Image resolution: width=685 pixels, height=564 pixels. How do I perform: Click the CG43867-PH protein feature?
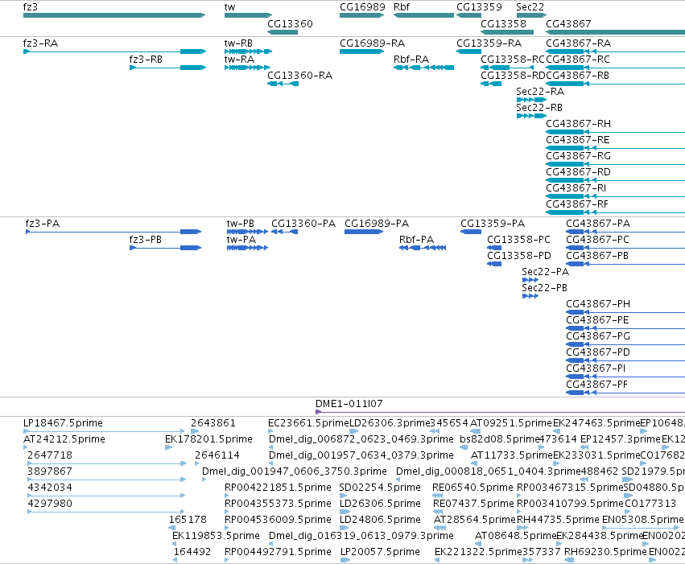pos(625,312)
